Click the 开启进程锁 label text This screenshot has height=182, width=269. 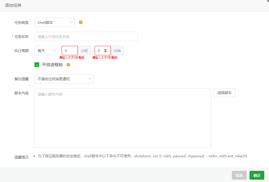tap(52, 65)
